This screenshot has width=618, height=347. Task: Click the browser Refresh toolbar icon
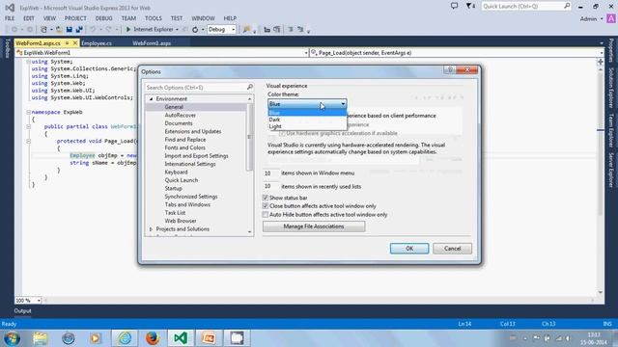coord(195,30)
